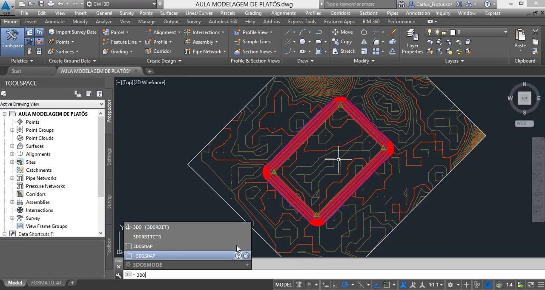Screen dimensions: 545x290
Task: Select the Mirror tool
Action: click(364, 42)
